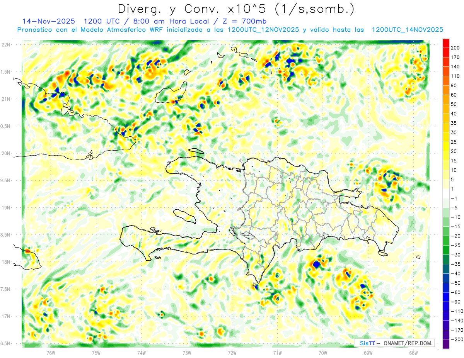This screenshot has width=464, height=358.
Task: Click the 0.5N latitude label
Action: tap(5, 126)
